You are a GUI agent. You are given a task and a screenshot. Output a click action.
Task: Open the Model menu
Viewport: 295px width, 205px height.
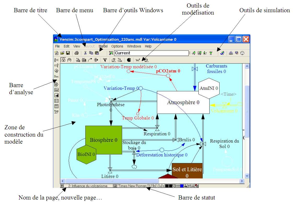[103, 46]
